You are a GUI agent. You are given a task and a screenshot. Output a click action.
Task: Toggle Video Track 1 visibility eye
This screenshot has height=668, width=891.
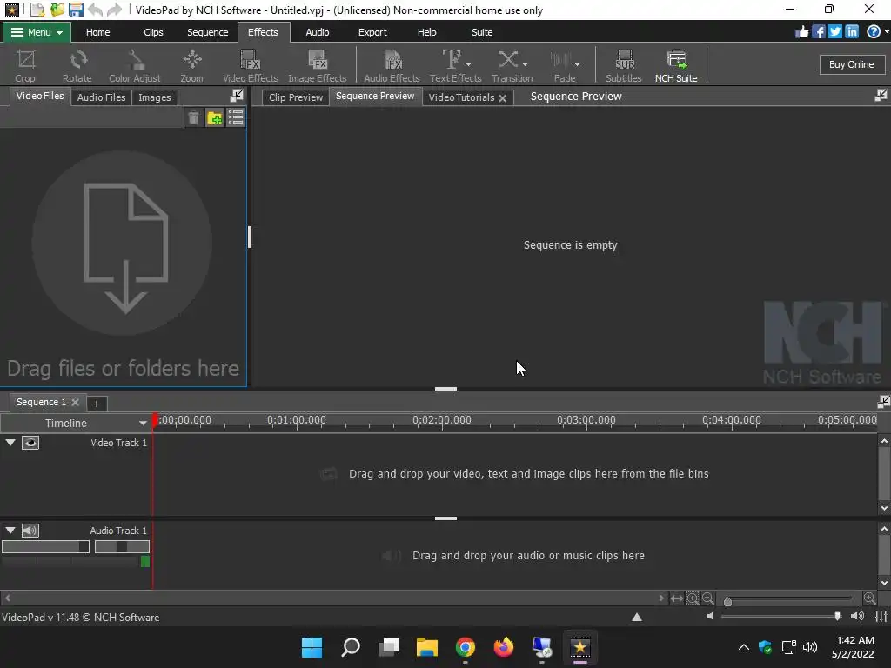pyautogui.click(x=30, y=443)
